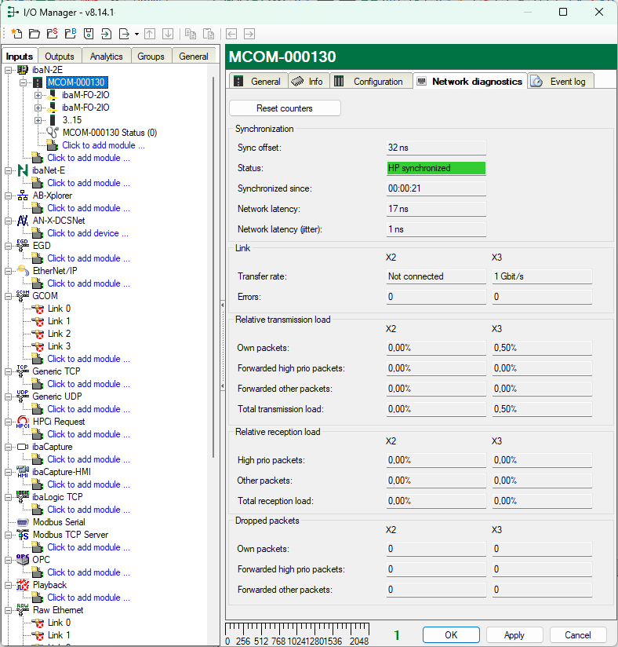Click 'Click to add module' under OPC

tap(89, 572)
